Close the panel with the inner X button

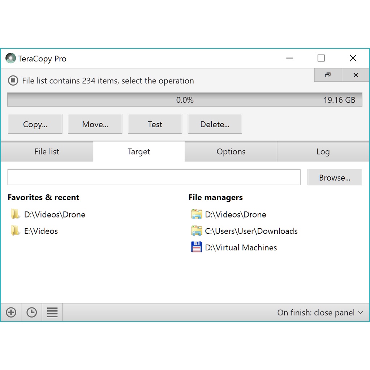tap(356, 75)
